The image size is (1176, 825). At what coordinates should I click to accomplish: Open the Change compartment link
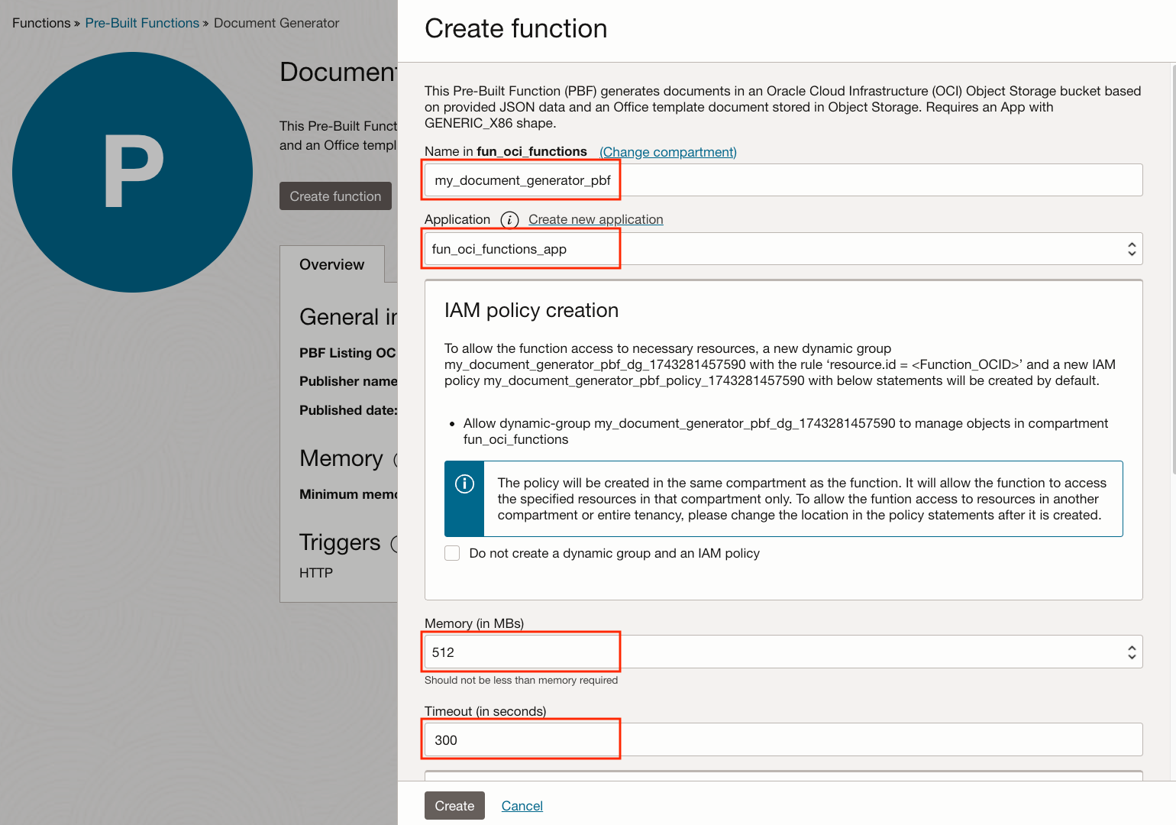coord(668,152)
